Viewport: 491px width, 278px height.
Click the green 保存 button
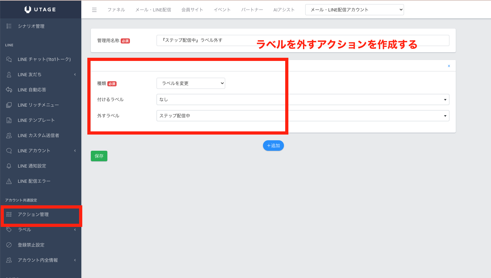(x=99, y=156)
